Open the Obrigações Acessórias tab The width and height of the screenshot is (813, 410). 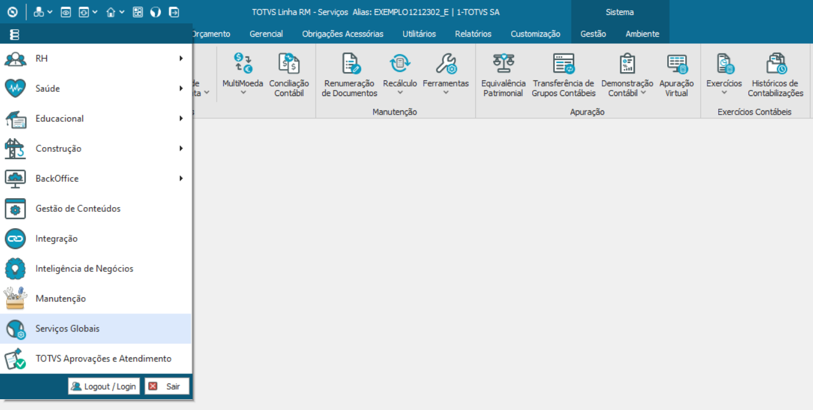[343, 34]
